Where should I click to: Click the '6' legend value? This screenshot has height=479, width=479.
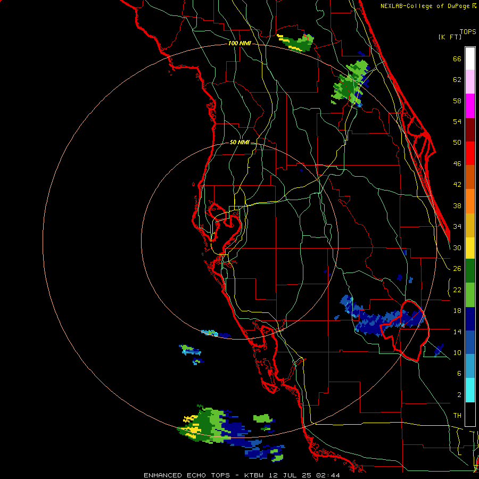click(459, 374)
